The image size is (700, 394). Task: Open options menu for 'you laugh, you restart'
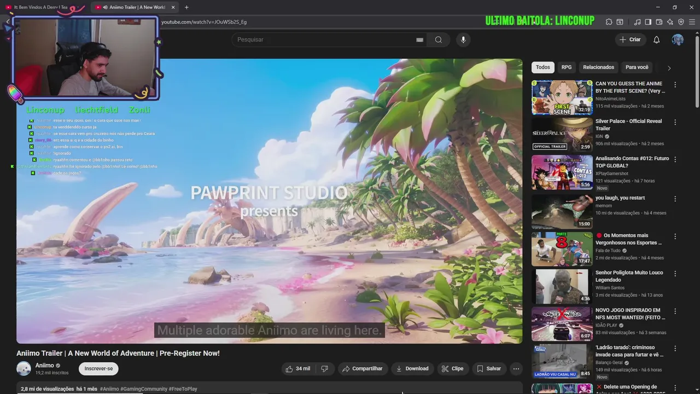(x=675, y=199)
